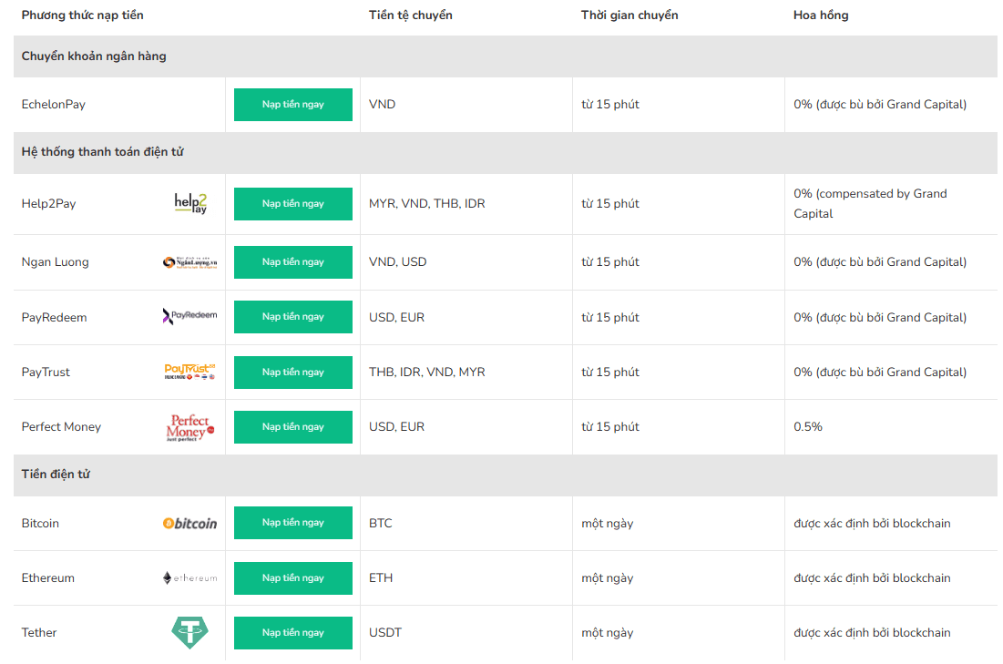Deposit with Perfect Money Nạp tiền ngay
This screenshot has width=1003, height=664.
coord(293,426)
